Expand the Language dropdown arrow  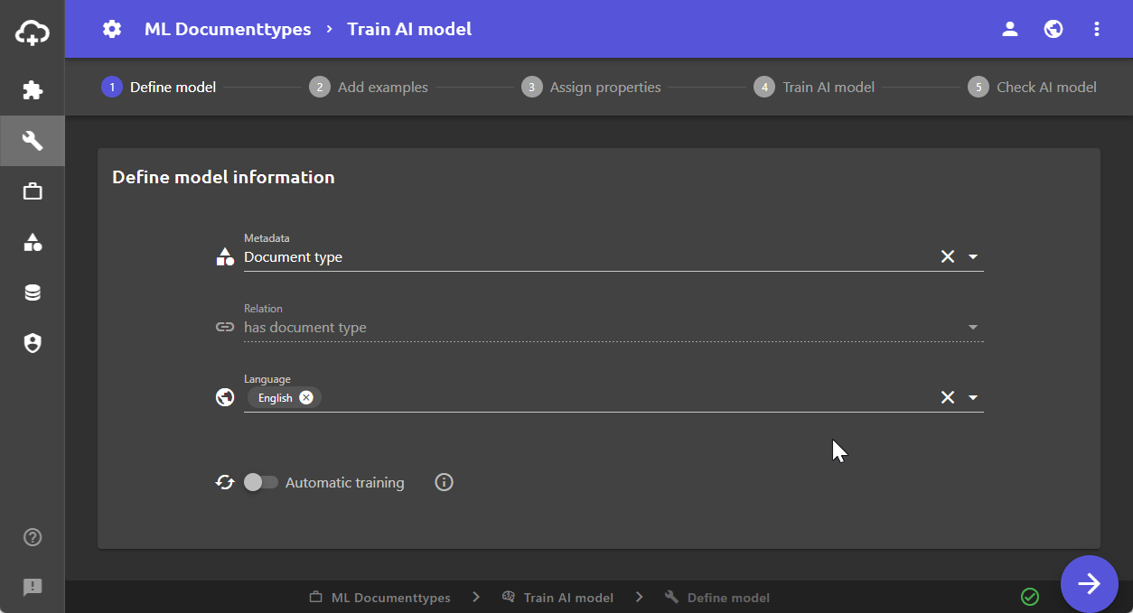tap(973, 397)
